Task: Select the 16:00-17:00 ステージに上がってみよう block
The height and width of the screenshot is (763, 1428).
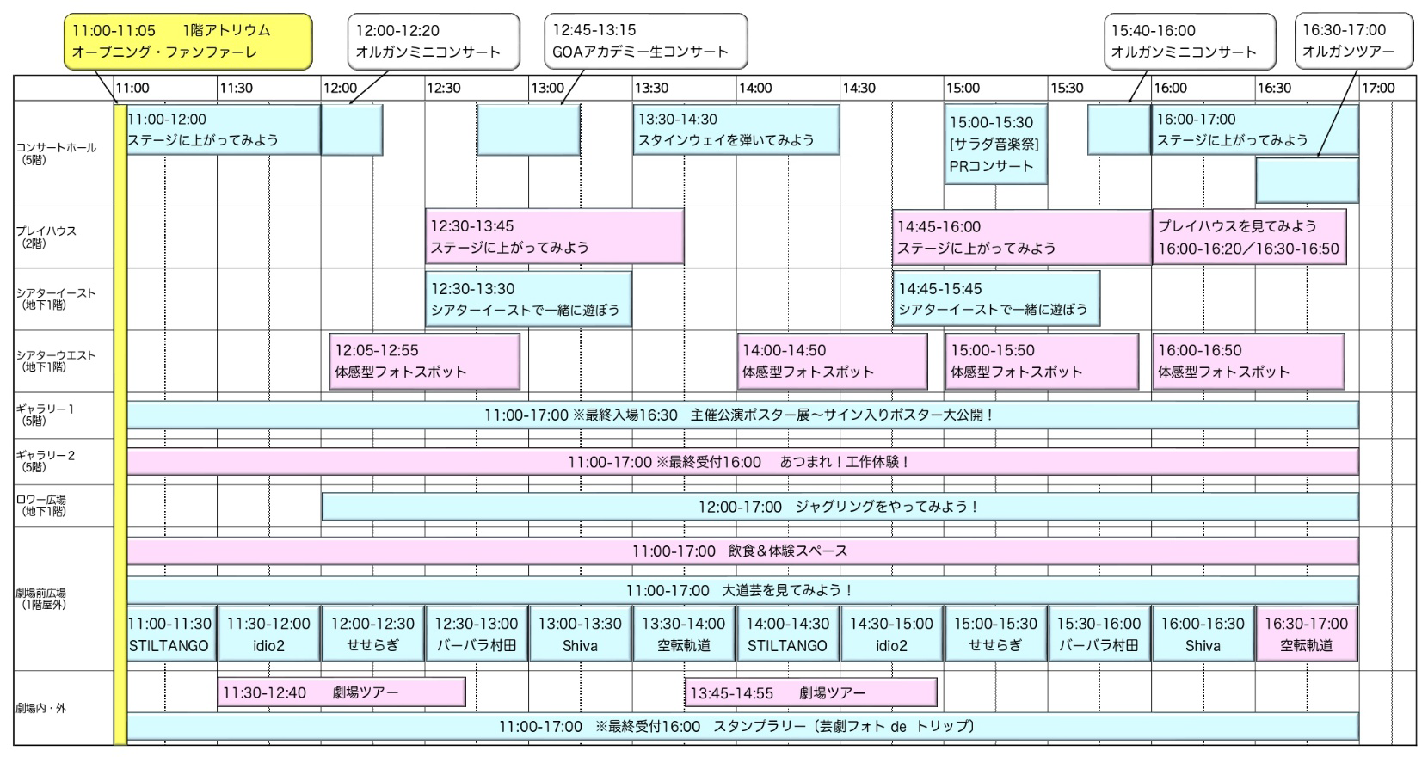Action: coord(1255,130)
